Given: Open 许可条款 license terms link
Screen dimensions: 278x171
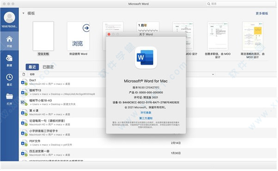Looking at the screenshot, I should point(146,113).
